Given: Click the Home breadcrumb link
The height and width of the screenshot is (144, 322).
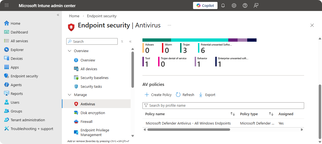Looking at the screenshot, I should point(74,16).
